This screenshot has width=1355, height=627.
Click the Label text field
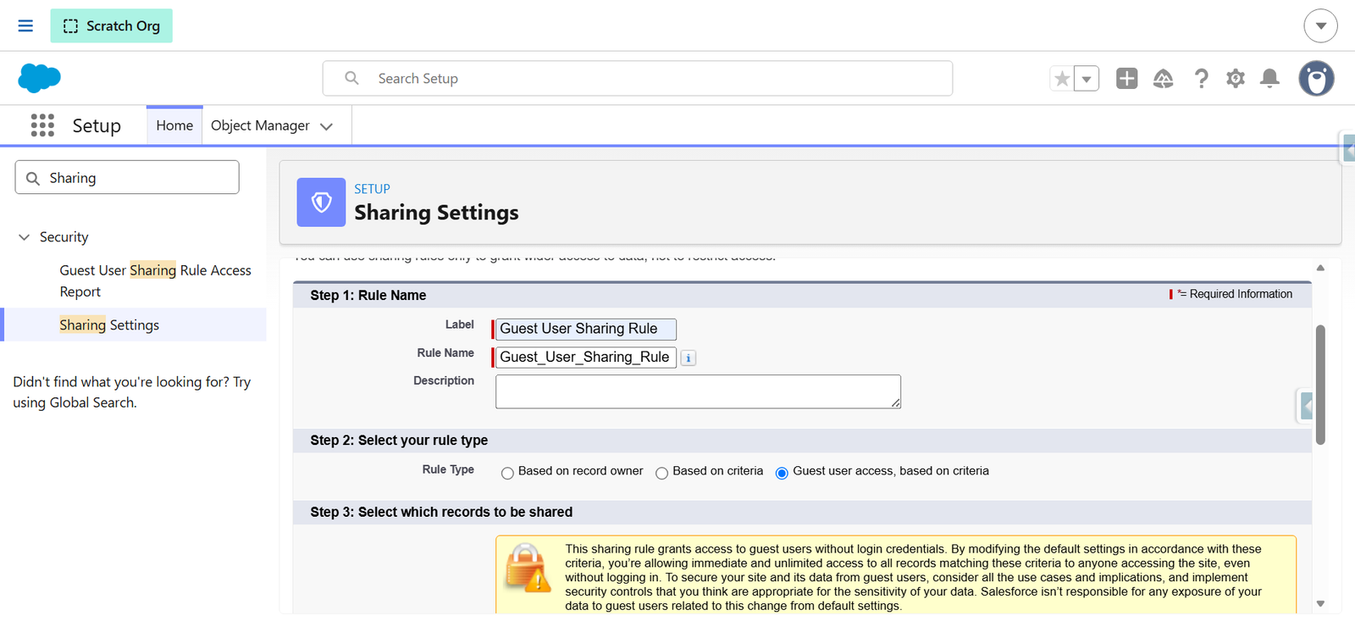(586, 329)
